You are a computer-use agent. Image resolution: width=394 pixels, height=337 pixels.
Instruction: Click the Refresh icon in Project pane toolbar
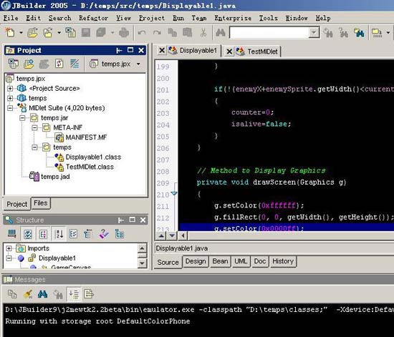pyautogui.click(x=59, y=64)
